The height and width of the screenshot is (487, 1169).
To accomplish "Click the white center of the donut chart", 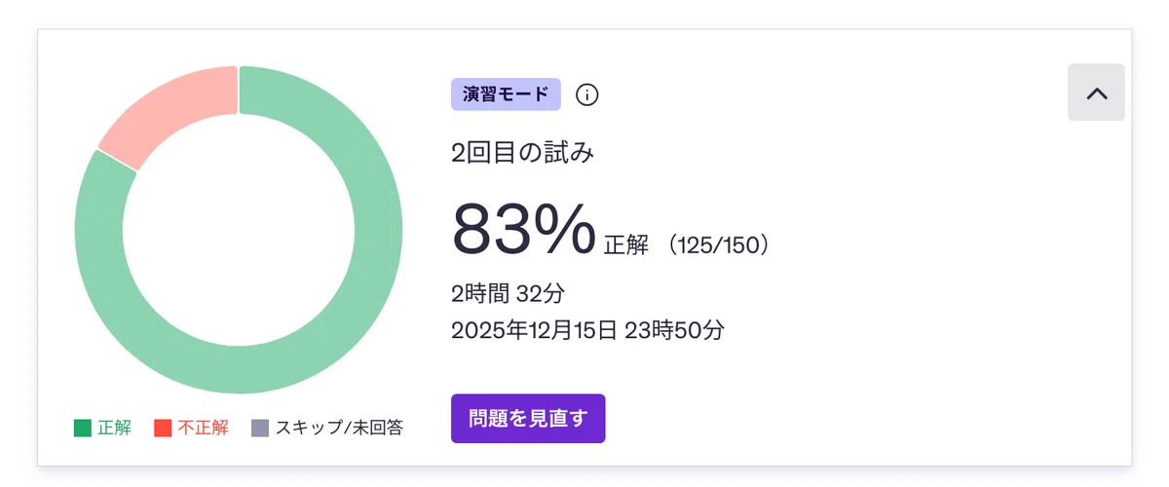I will pos(239,230).
